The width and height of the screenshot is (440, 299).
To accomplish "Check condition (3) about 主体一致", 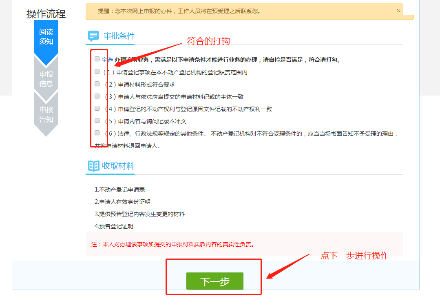I will (97, 96).
